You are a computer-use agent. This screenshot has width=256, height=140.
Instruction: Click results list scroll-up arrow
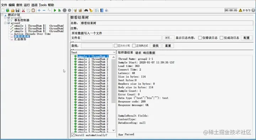[113, 57]
